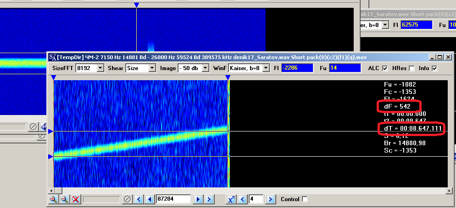Increase the power value 4 with the right chevron

pyautogui.click(x=271, y=199)
